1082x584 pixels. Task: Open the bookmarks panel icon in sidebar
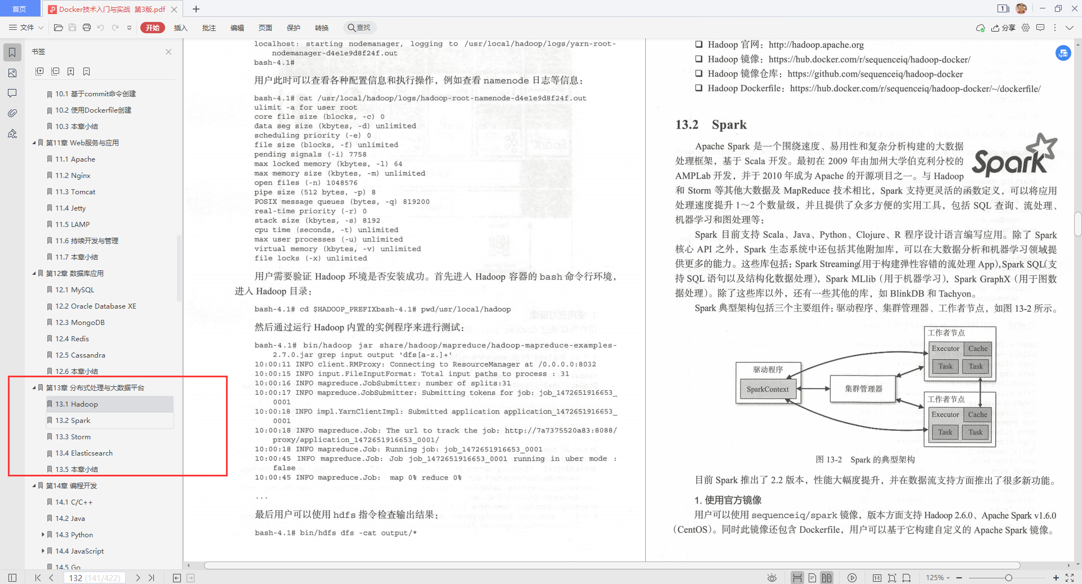12,52
